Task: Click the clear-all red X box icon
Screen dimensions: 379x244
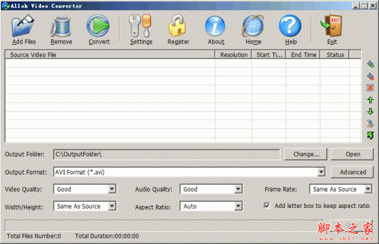Action: point(370,87)
